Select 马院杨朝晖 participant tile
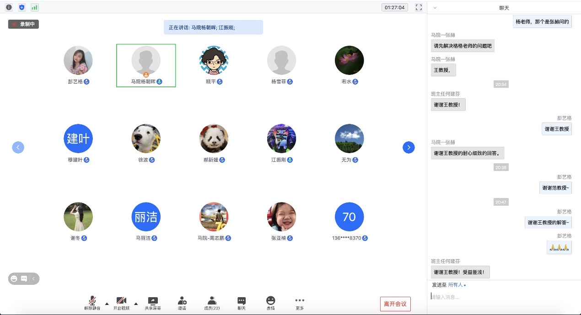Screen dimensions: 581x315 coord(146,65)
